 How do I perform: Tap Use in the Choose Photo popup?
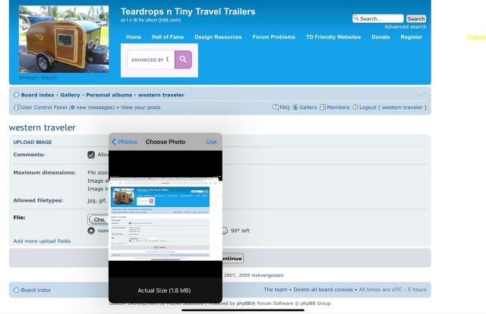211,142
